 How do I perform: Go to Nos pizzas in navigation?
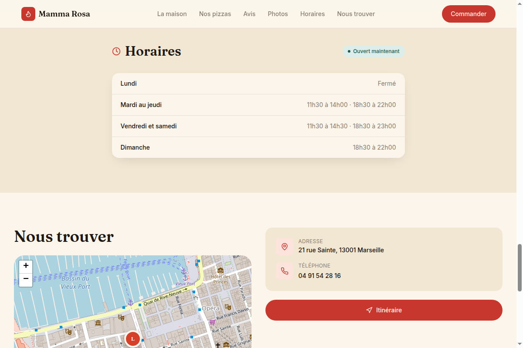click(215, 14)
